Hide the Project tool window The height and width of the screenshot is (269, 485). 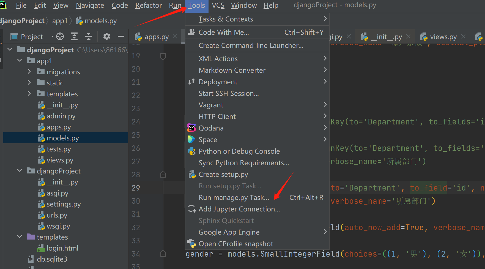[121, 37]
